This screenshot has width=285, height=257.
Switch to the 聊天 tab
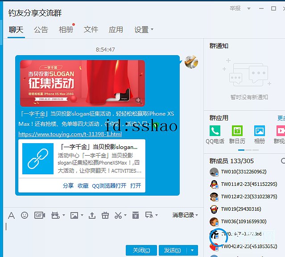[x=16, y=30]
